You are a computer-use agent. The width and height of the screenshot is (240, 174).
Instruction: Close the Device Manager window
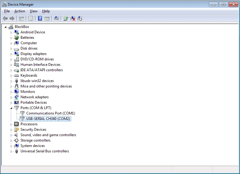(233, 5)
